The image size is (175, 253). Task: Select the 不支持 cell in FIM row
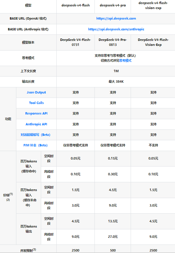pyautogui.click(x=153, y=145)
